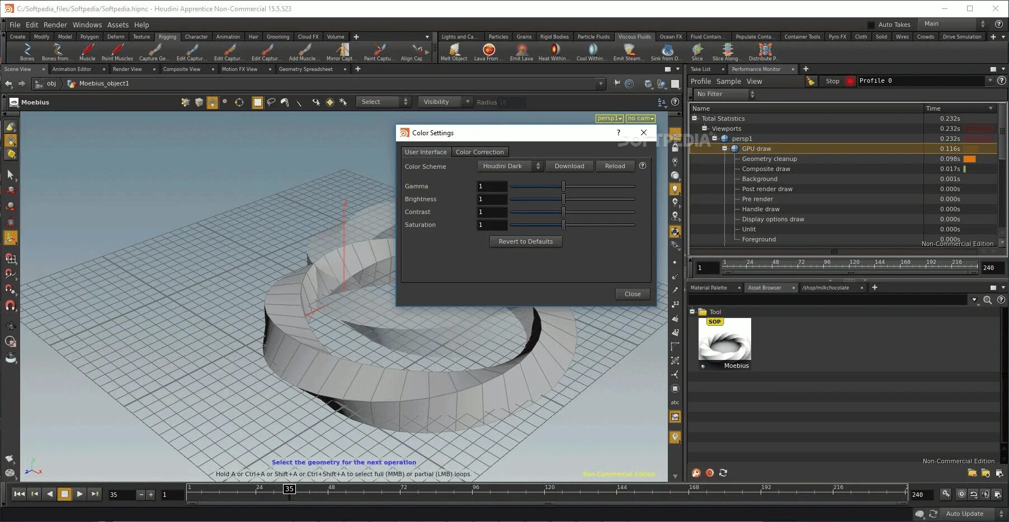Open the Render menu
Viewport: 1009px width, 522px height.
click(x=55, y=25)
